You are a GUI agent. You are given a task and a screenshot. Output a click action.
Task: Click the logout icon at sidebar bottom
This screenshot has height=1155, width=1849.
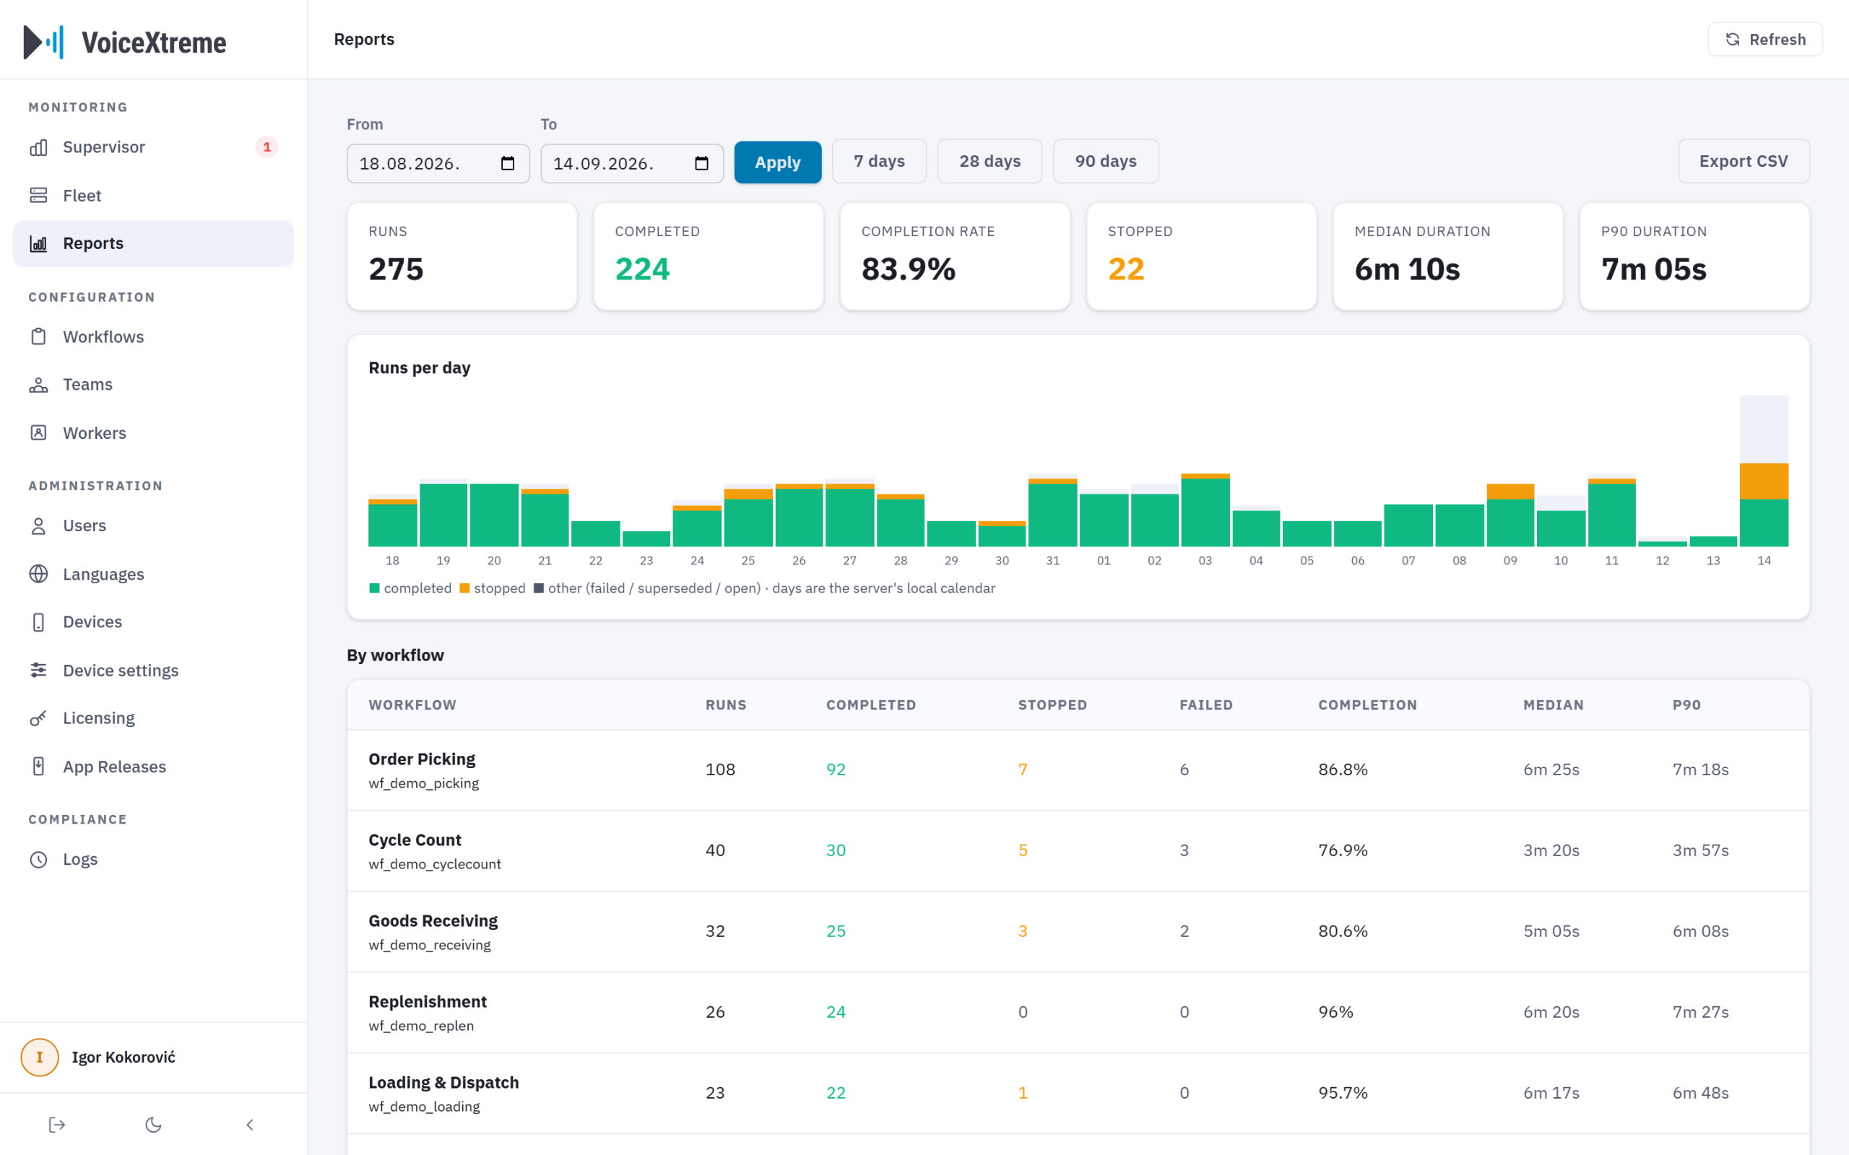(x=57, y=1125)
